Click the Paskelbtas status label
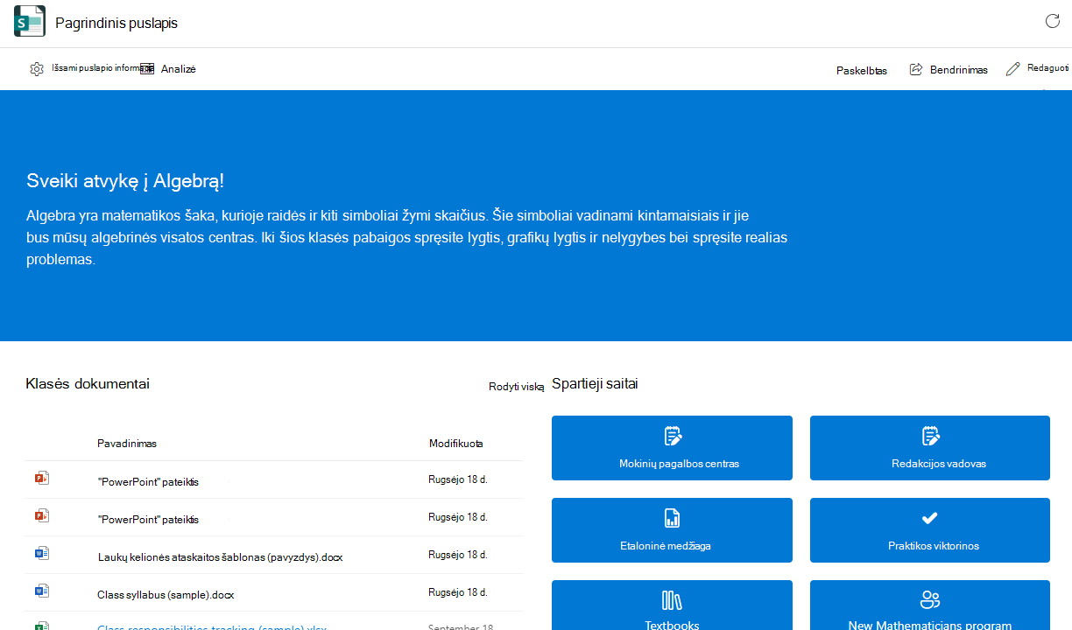The height and width of the screenshot is (630, 1072). (862, 71)
